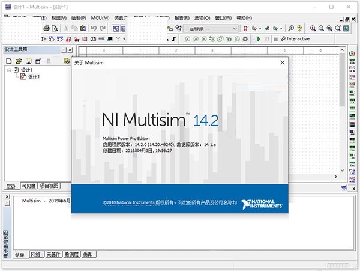
Task: Click the Pause simulation button
Action: (x=267, y=39)
